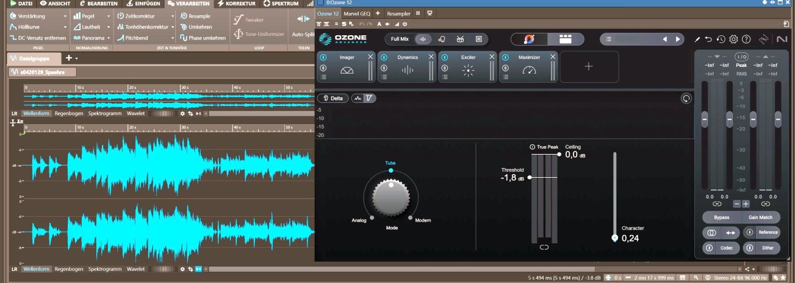Open the Zeitkorrektur dropdown arrow
795x283 pixels.
point(173,16)
